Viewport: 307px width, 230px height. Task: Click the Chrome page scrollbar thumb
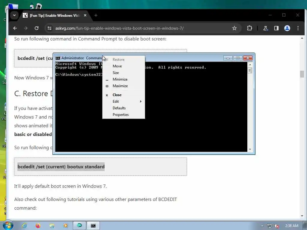pos(302,74)
